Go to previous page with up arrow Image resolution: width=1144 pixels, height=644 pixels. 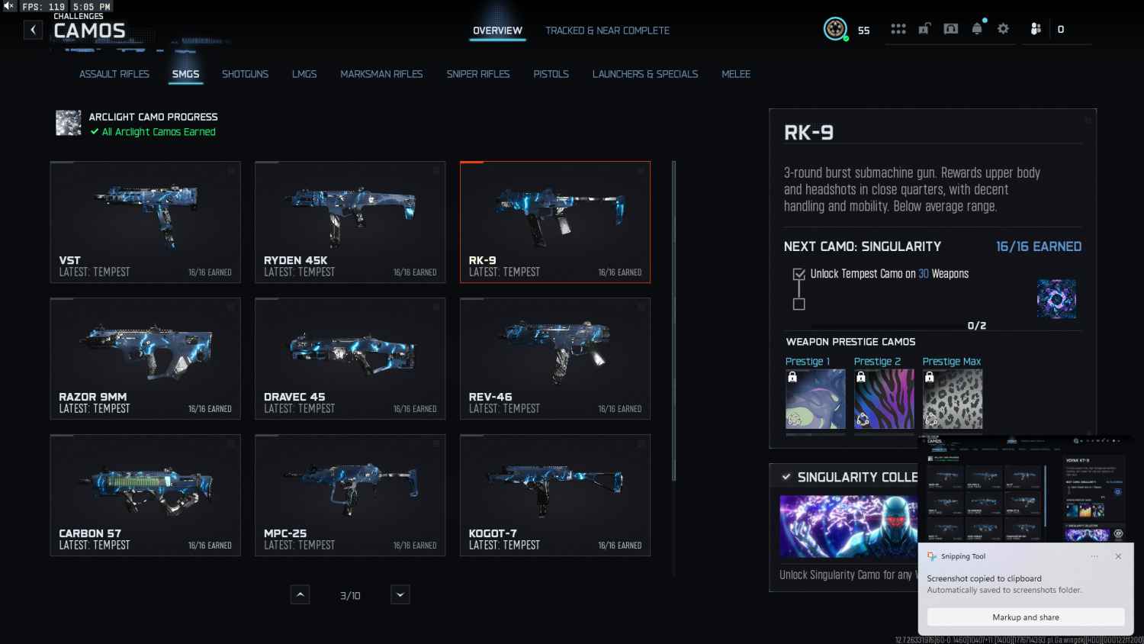pyautogui.click(x=300, y=594)
